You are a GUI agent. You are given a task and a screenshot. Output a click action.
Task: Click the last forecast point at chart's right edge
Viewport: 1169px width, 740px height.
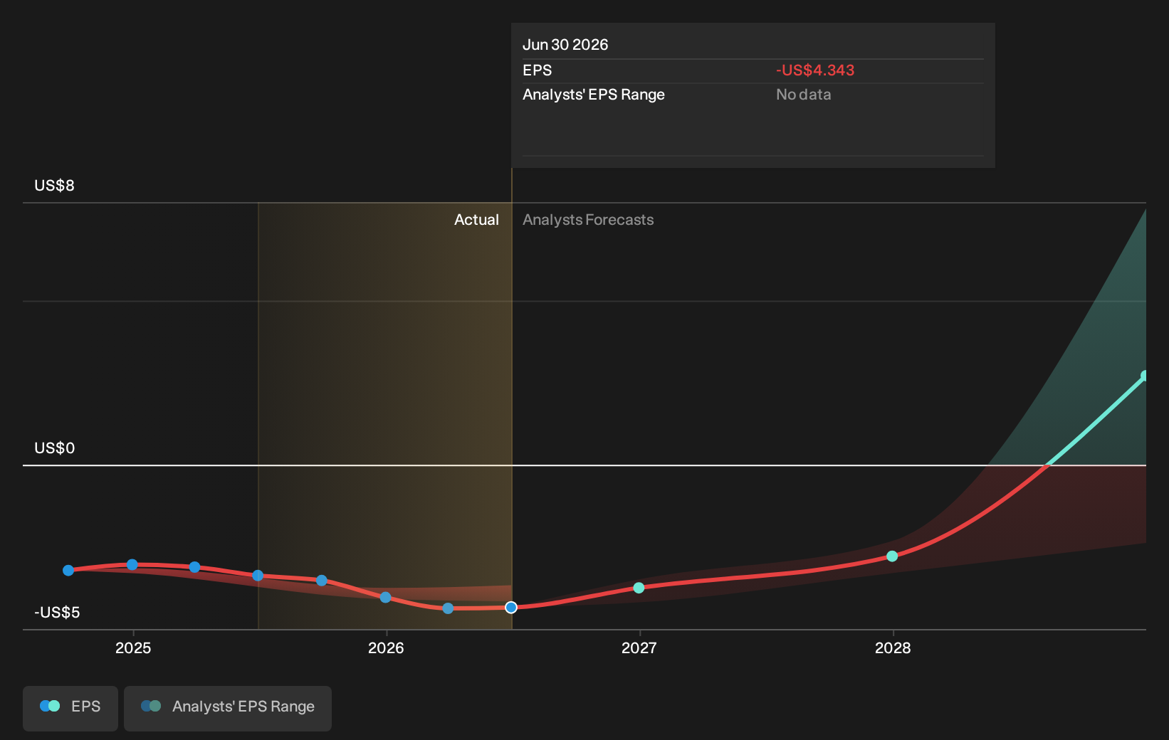point(1145,376)
